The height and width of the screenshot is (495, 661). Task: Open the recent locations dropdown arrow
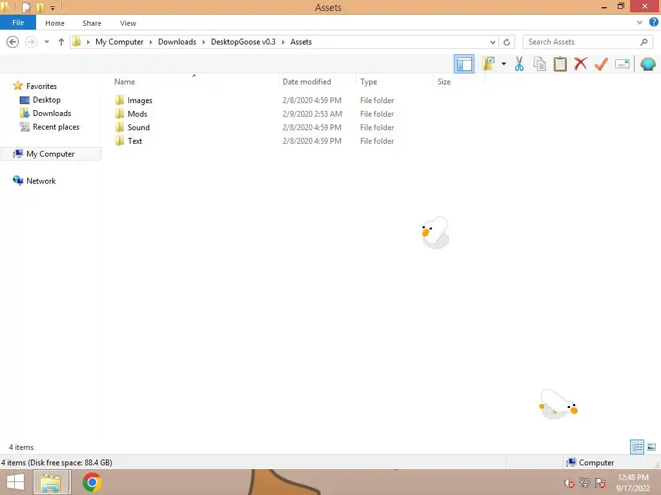point(46,42)
